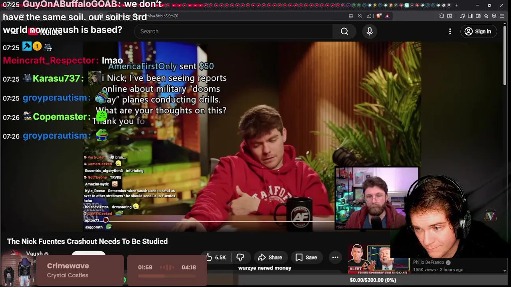Click Vaush channel name below title

coord(34,254)
